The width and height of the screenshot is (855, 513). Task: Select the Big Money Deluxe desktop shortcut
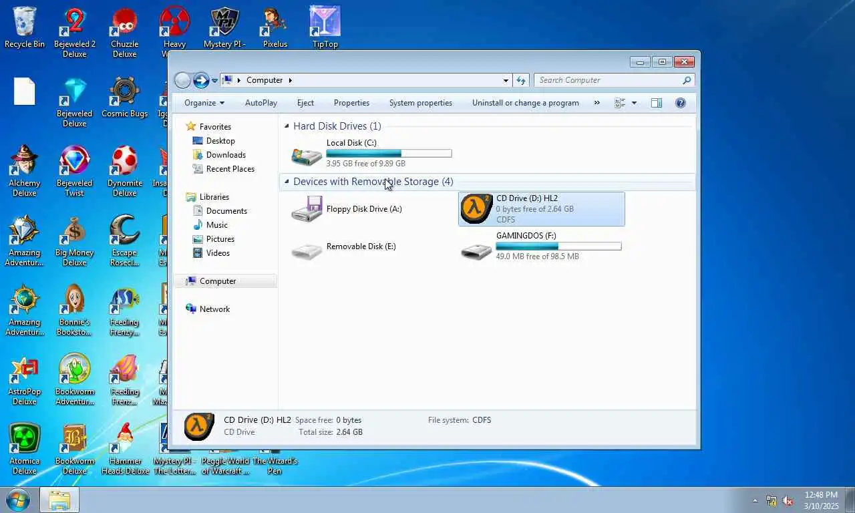coord(75,240)
